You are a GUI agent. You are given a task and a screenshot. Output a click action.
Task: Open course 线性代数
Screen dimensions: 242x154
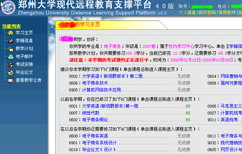pos(91,113)
